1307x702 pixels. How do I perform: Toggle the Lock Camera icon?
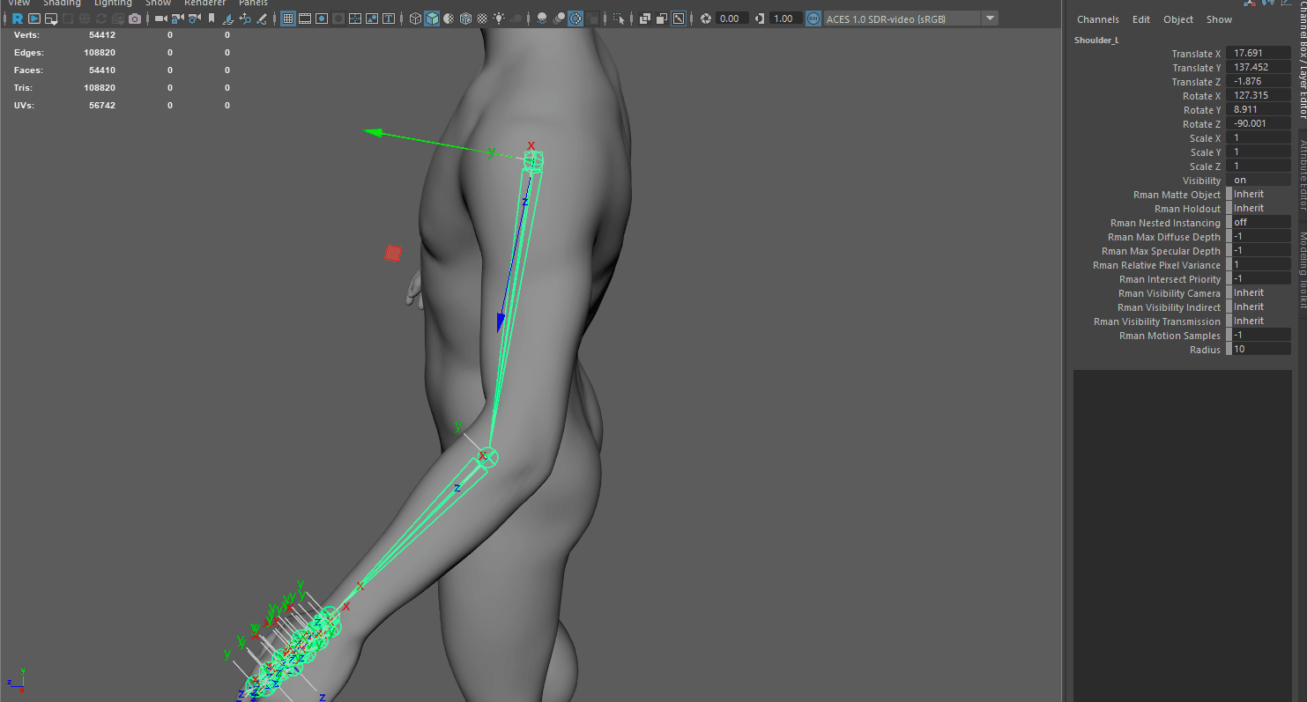pyautogui.click(x=178, y=18)
